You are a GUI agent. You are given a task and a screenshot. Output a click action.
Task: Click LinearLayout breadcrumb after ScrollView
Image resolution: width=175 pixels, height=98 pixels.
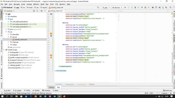click(70, 84)
